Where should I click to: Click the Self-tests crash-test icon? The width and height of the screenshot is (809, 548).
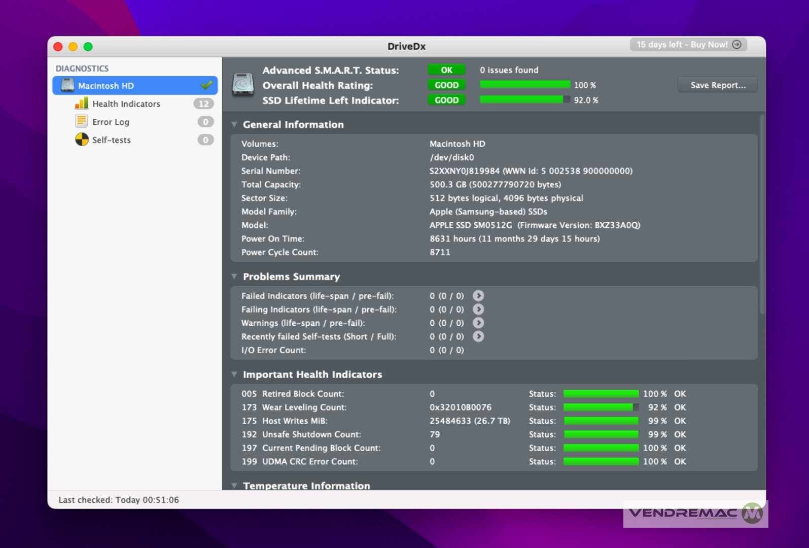point(81,140)
